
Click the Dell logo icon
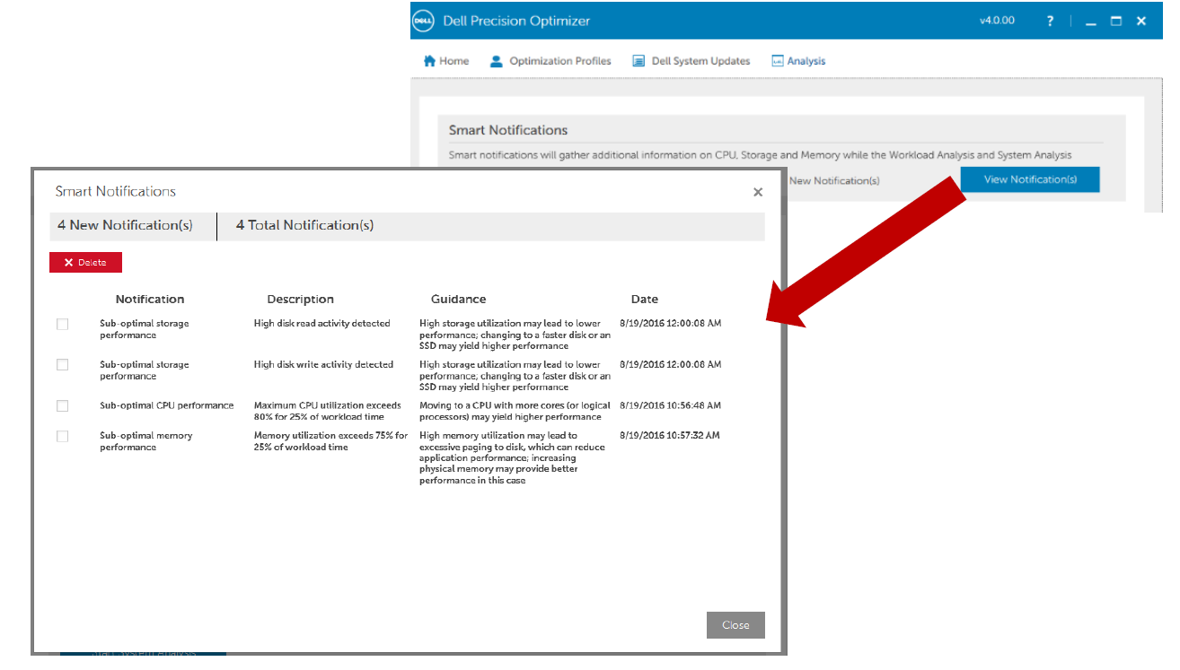[425, 21]
